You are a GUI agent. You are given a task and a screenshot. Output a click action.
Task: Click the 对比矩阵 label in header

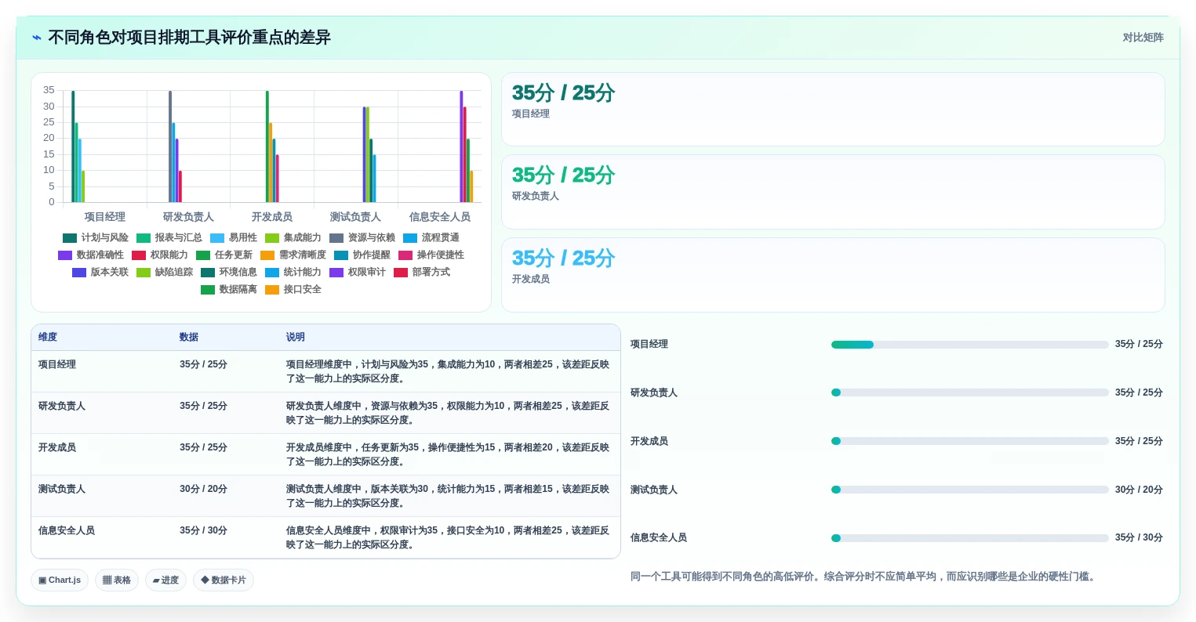[x=1143, y=38]
